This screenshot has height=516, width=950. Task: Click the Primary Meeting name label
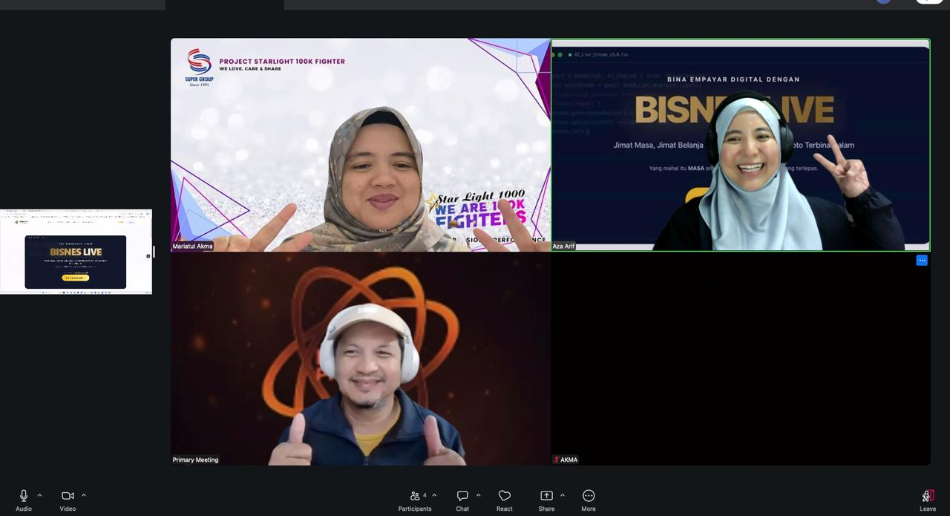(195, 460)
